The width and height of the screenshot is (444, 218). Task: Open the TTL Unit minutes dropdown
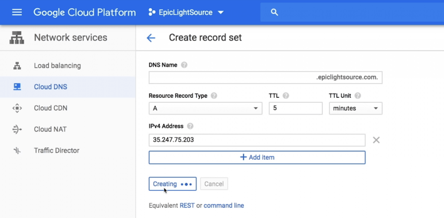356,109
